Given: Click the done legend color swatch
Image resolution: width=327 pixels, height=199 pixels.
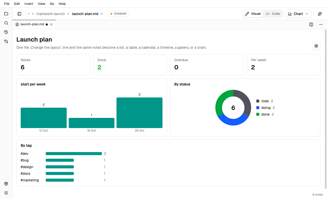Looking at the screenshot, I should 258,115.
